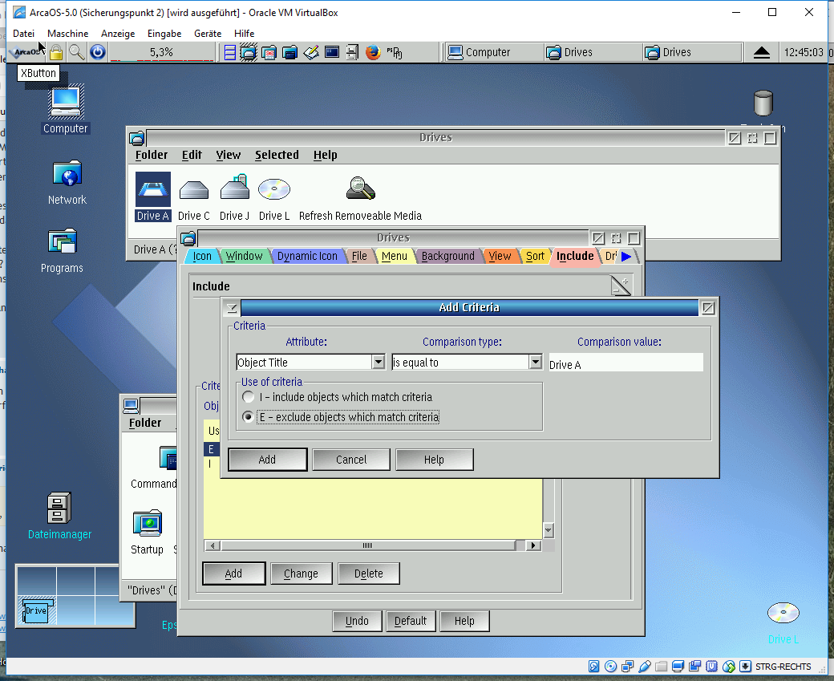
Task: Select 'E – exclude objects which match criteria'
Action: click(x=340, y=416)
